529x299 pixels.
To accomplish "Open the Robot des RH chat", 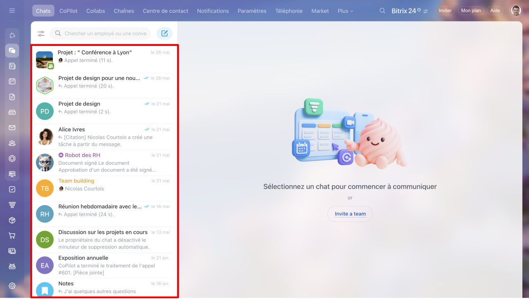I will pos(102,162).
